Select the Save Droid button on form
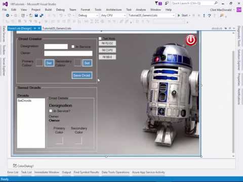Image resolution: width=243 pixels, height=182 pixels. [x=82, y=75]
